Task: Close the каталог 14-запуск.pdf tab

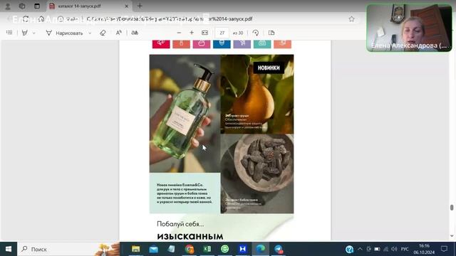Action: (x=127, y=6)
